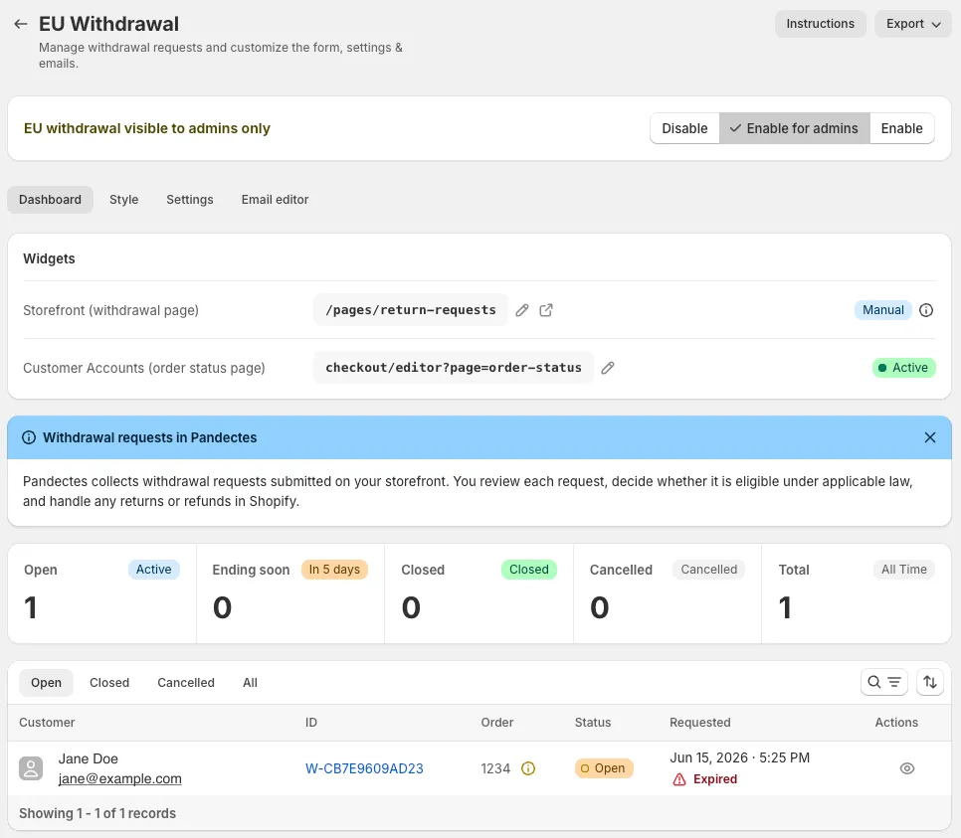Open the sort order button
961x838 pixels.
coord(930,682)
